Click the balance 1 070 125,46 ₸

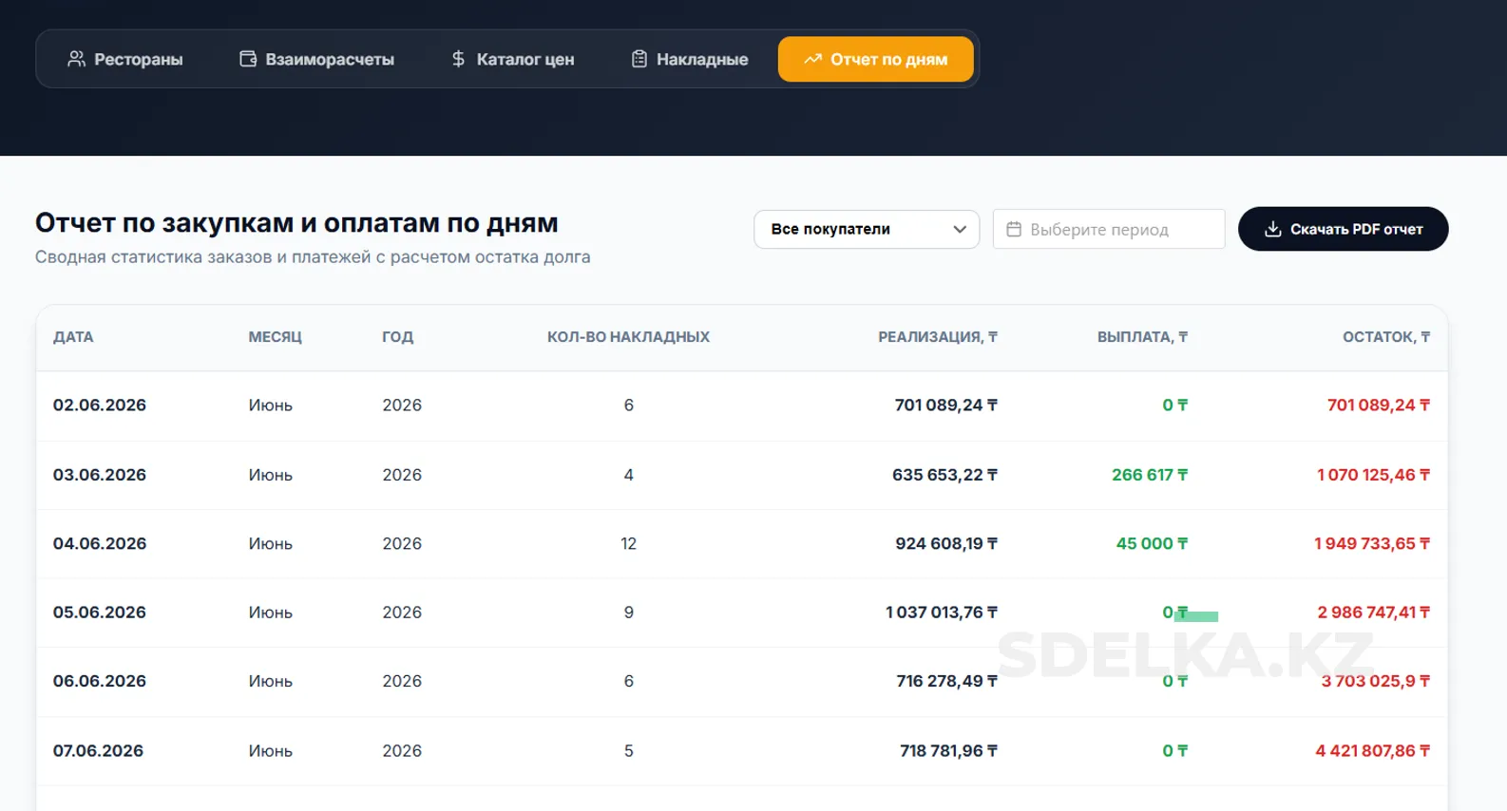coord(1373,475)
